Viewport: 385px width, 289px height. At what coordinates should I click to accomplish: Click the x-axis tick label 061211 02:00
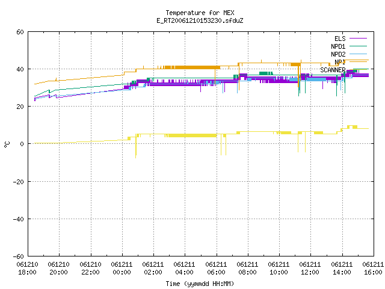(x=153, y=269)
